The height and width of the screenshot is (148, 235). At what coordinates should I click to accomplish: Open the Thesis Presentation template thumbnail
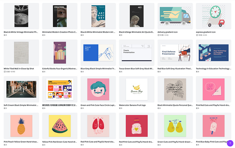[136, 53]
